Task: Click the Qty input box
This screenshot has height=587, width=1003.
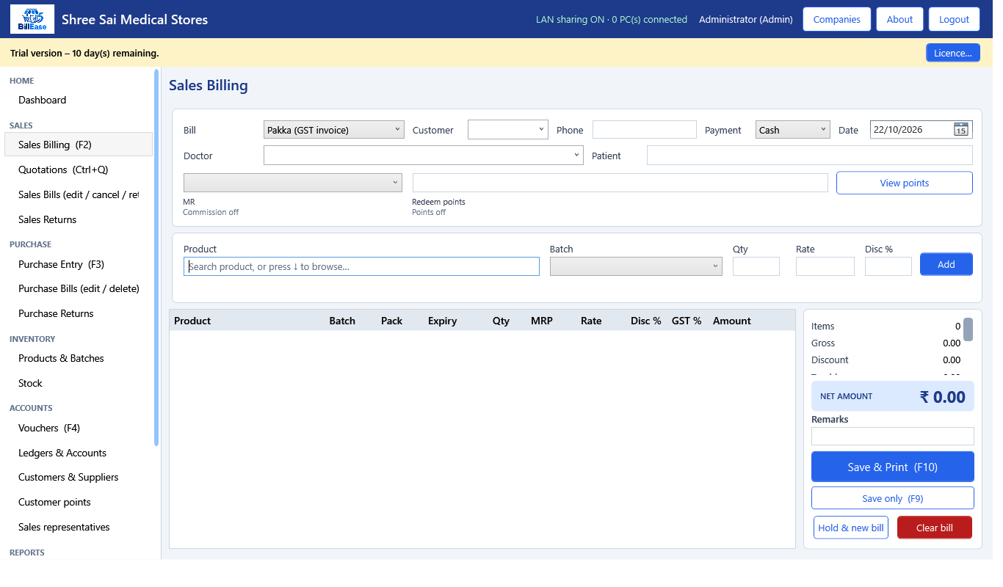Action: point(756,266)
